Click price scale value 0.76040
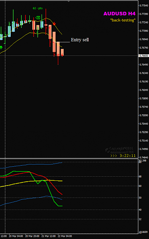Image resolution: width=149 pixels, height=239 pixels. [144, 90]
